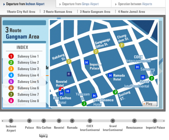This screenshot has width=169, height=140.
Task: Click line 2 marker at Yeoksam St.
Action: pyautogui.click(x=84, y=104)
